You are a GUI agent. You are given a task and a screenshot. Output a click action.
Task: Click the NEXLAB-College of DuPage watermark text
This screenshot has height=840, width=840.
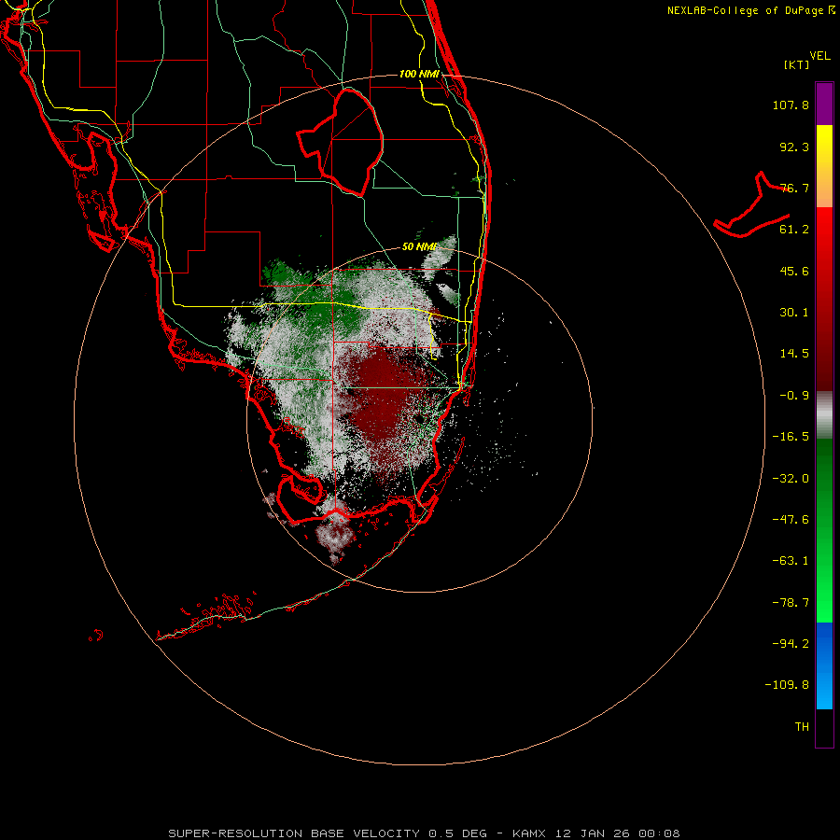coord(750,10)
